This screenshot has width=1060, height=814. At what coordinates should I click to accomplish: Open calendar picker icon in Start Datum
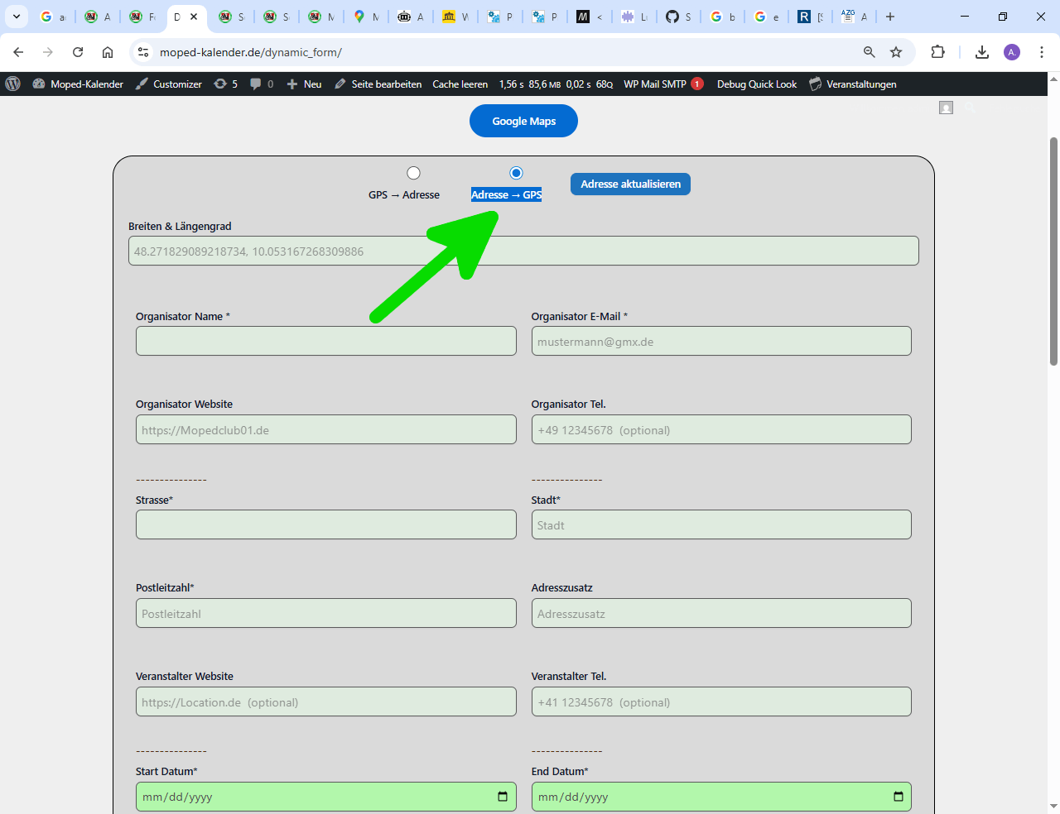coord(503,797)
